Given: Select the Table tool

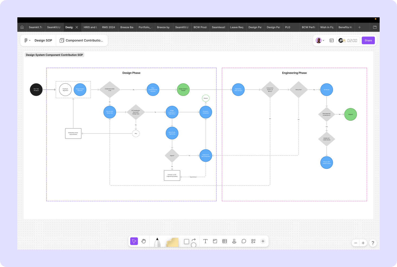Looking at the screenshot, I should [225, 241].
